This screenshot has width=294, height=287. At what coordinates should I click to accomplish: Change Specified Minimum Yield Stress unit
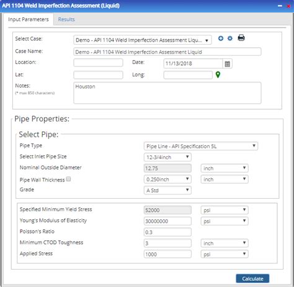225,210
